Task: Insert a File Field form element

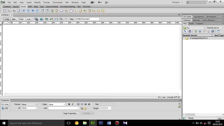Action: click(x=57, y=11)
